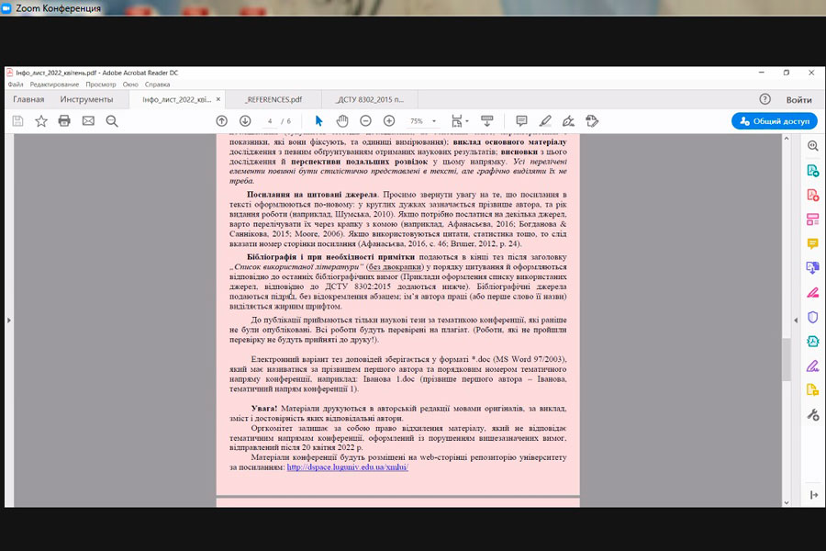Collapse the right tools pane arrow
Screen dimensions: 826x551
(x=795, y=320)
